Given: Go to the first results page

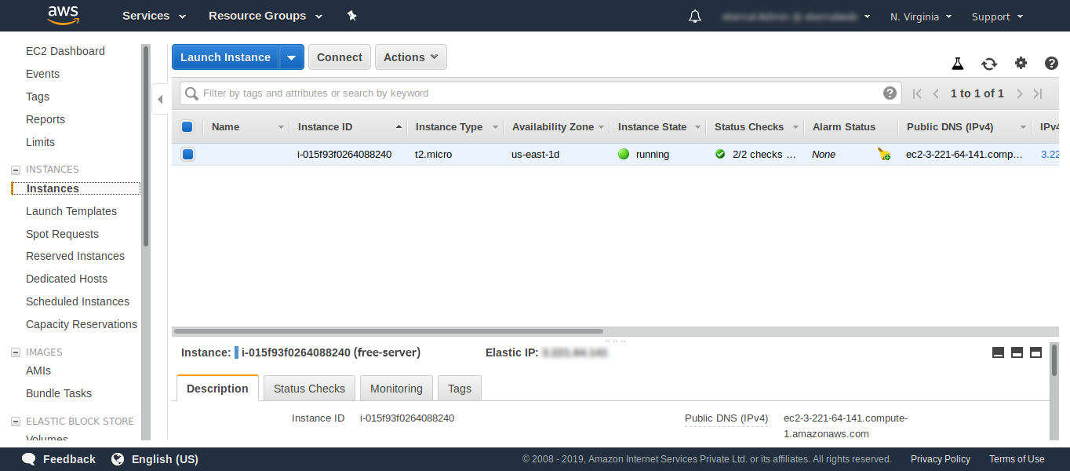Looking at the screenshot, I should pos(917,93).
